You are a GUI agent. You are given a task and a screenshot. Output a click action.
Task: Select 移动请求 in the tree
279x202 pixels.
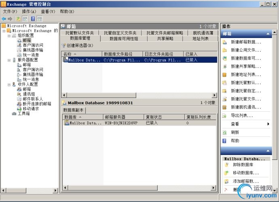click(x=31, y=108)
